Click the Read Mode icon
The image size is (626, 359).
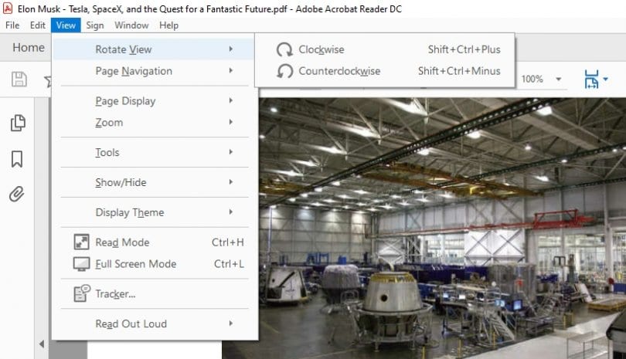[81, 242]
